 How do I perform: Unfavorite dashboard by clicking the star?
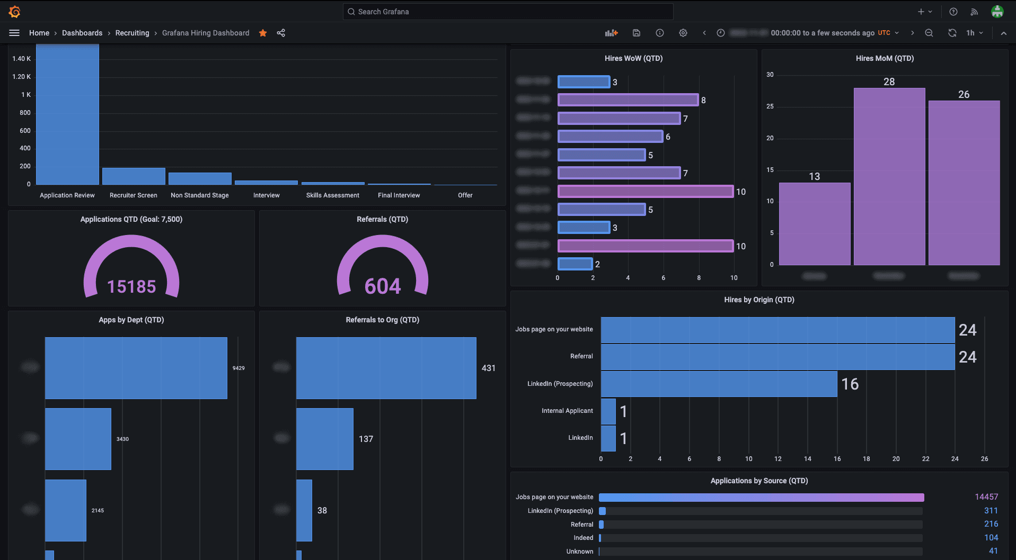(x=262, y=33)
